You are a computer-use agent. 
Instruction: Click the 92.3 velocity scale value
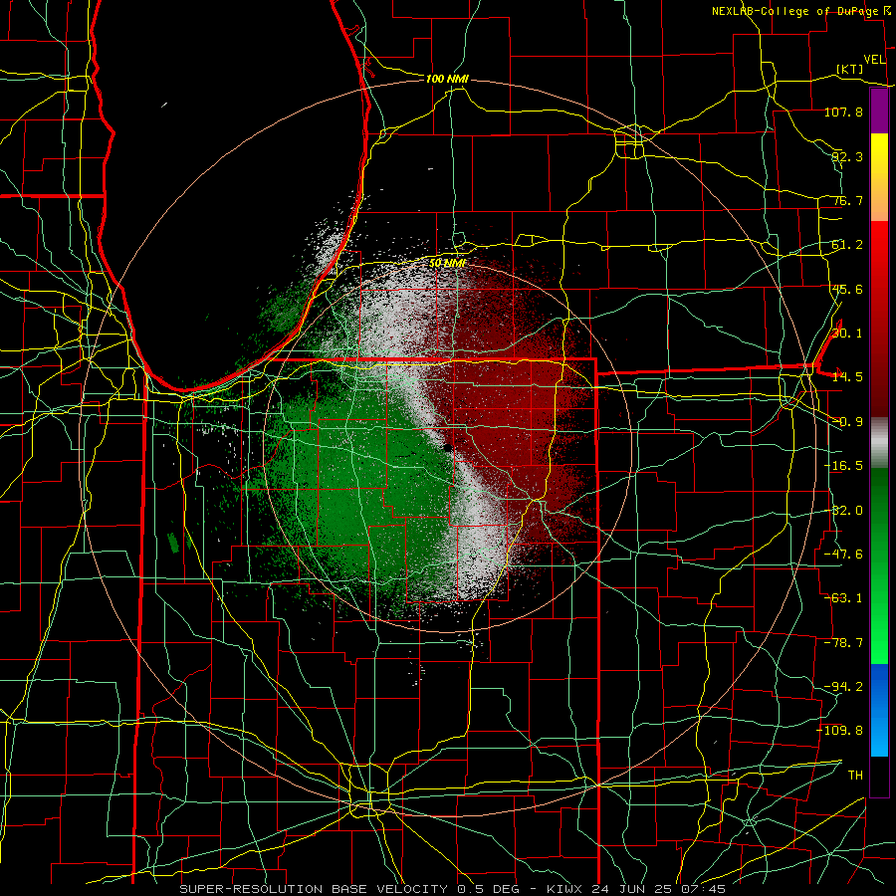click(847, 156)
